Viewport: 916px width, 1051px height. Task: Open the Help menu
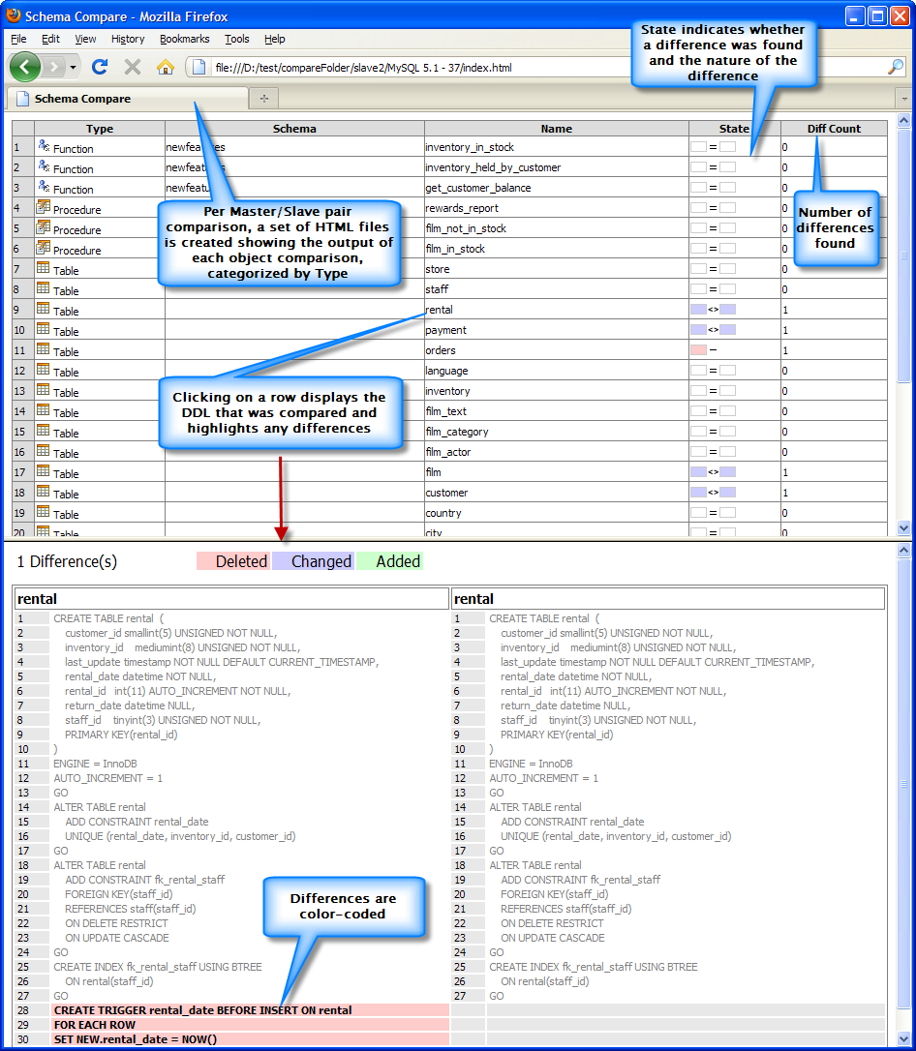pyautogui.click(x=274, y=39)
